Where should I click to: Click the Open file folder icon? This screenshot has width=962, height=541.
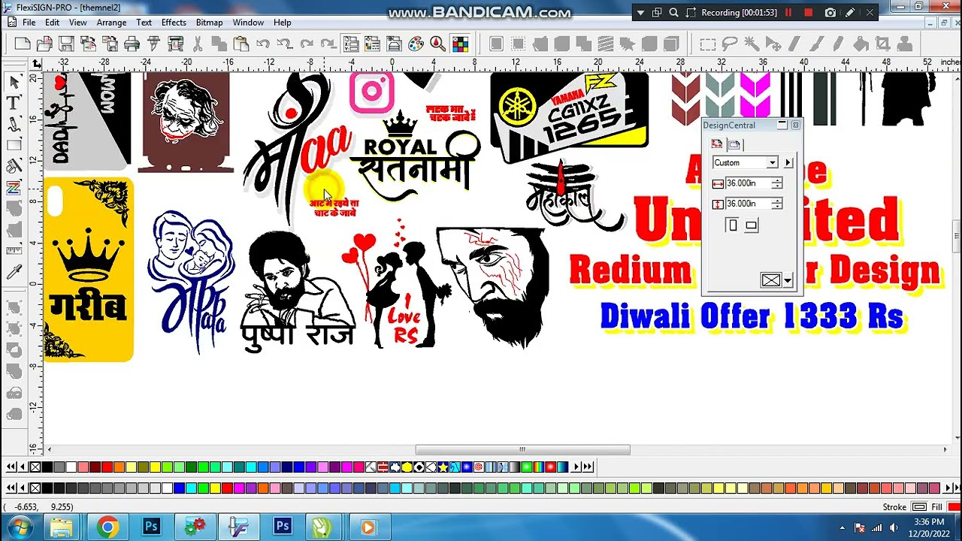pos(44,44)
